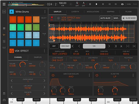This screenshot has width=139, height=104.
Task: Switch to the MODULATIONS tab
Action: tap(93, 12)
